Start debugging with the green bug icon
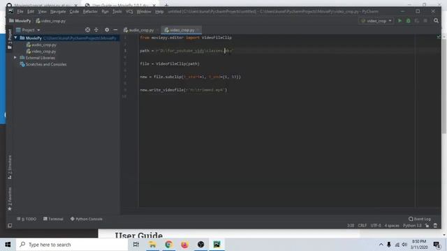Screen dimensions: 447x251 coord(408,21)
